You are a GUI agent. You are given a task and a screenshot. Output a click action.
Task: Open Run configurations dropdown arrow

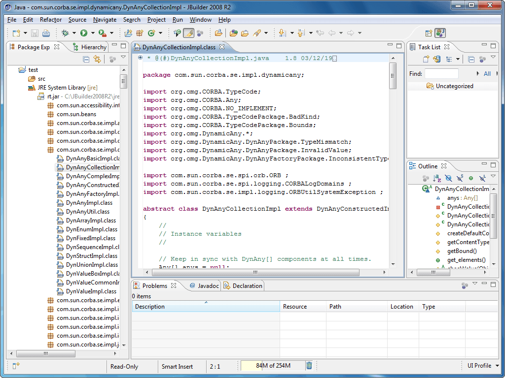tap(93, 33)
